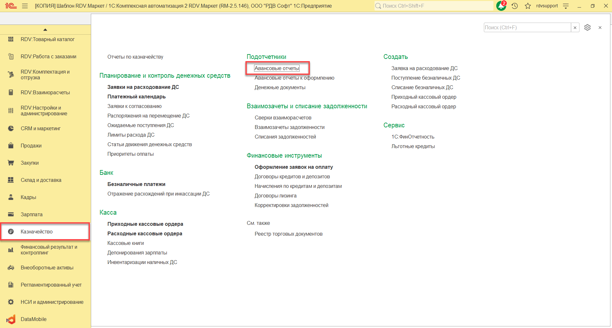Image resolution: width=612 pixels, height=328 pixels.
Task: Close the Казначейство section menu
Action: [600, 27]
